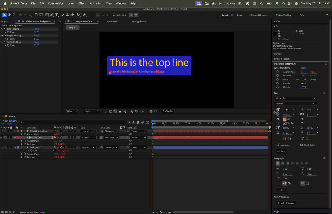Select the Horizontal Type tool
This screenshot has width=332, height=214.
pyautogui.click(x=57, y=15)
